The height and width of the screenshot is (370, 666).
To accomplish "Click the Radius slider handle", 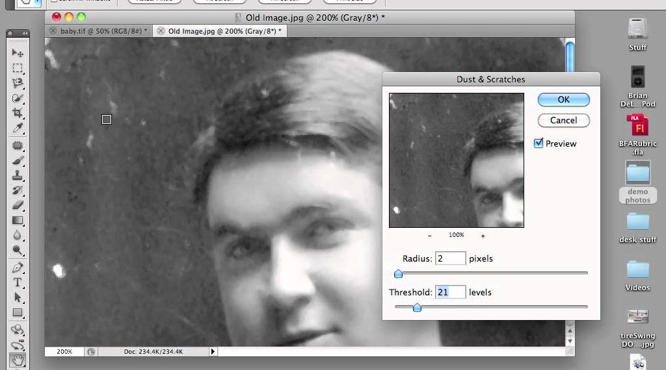I will (x=399, y=274).
